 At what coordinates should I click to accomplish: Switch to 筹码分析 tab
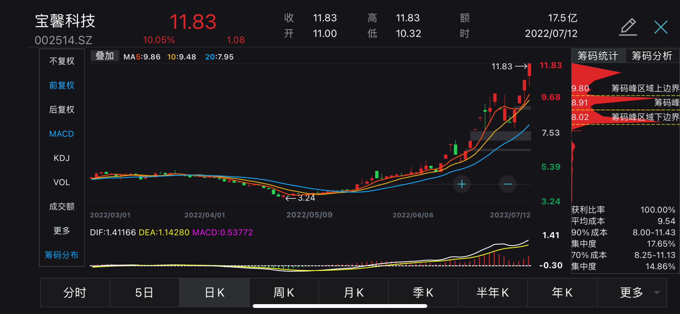(x=652, y=56)
